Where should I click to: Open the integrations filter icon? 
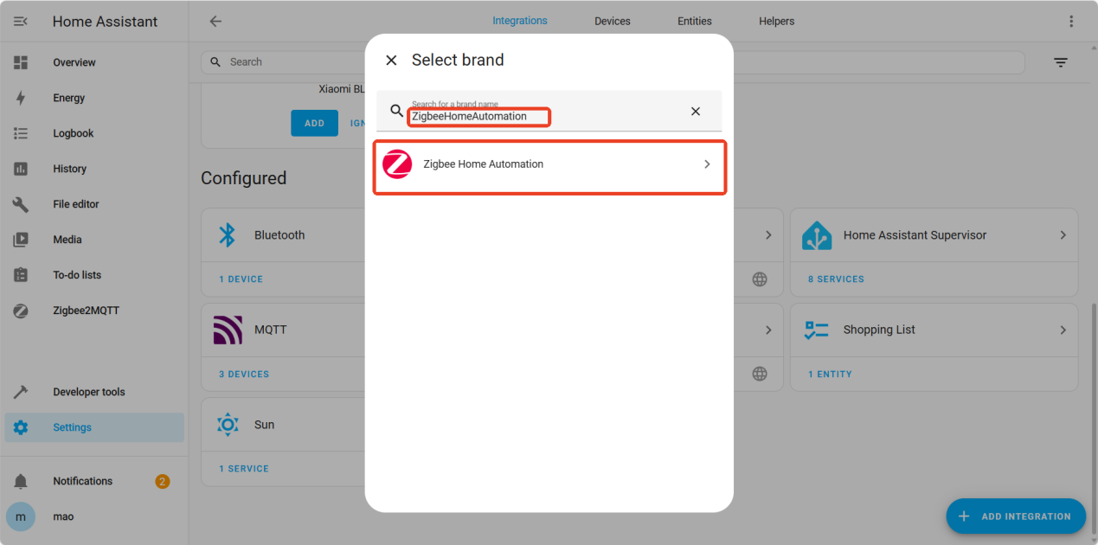[x=1061, y=62]
